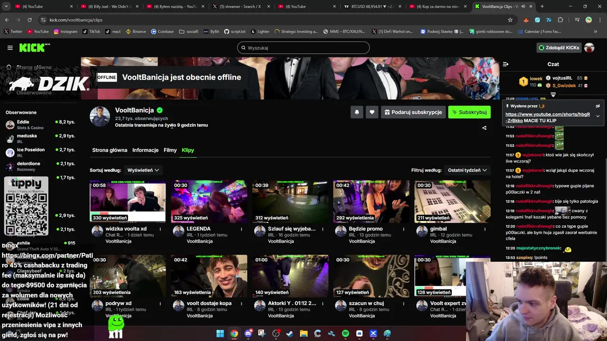Open options for 'szacun w chuj' clip

tap(404, 304)
